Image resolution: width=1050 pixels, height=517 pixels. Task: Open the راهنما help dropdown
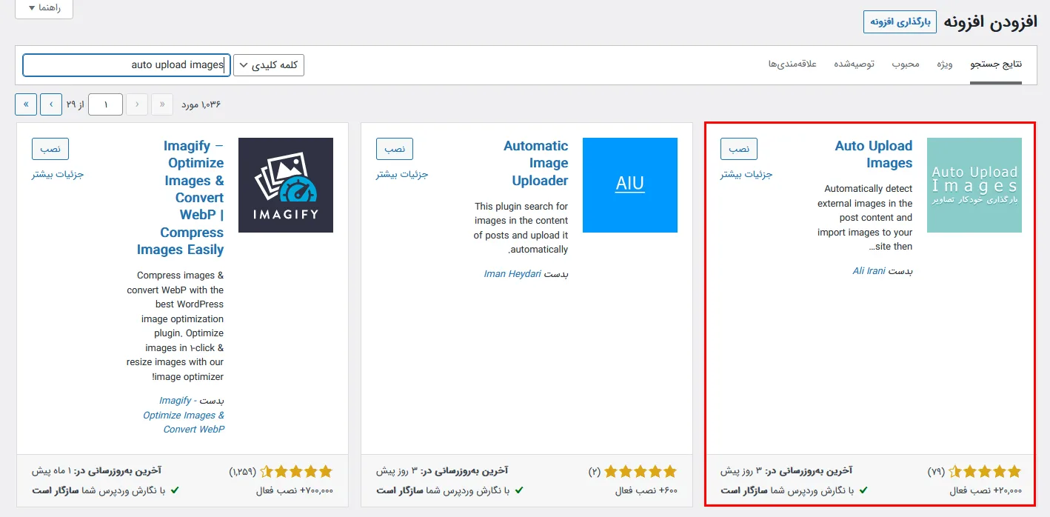pos(44,8)
